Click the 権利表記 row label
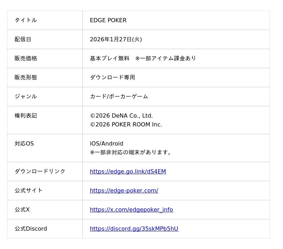The image size is (283, 249). [26, 116]
